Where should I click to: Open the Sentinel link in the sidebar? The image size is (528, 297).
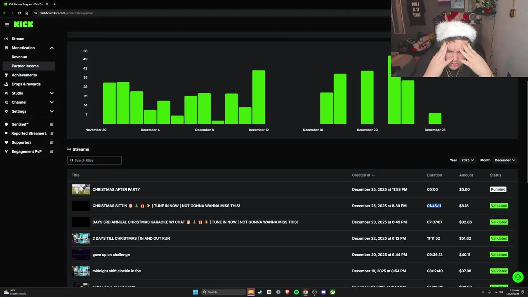(x=20, y=124)
